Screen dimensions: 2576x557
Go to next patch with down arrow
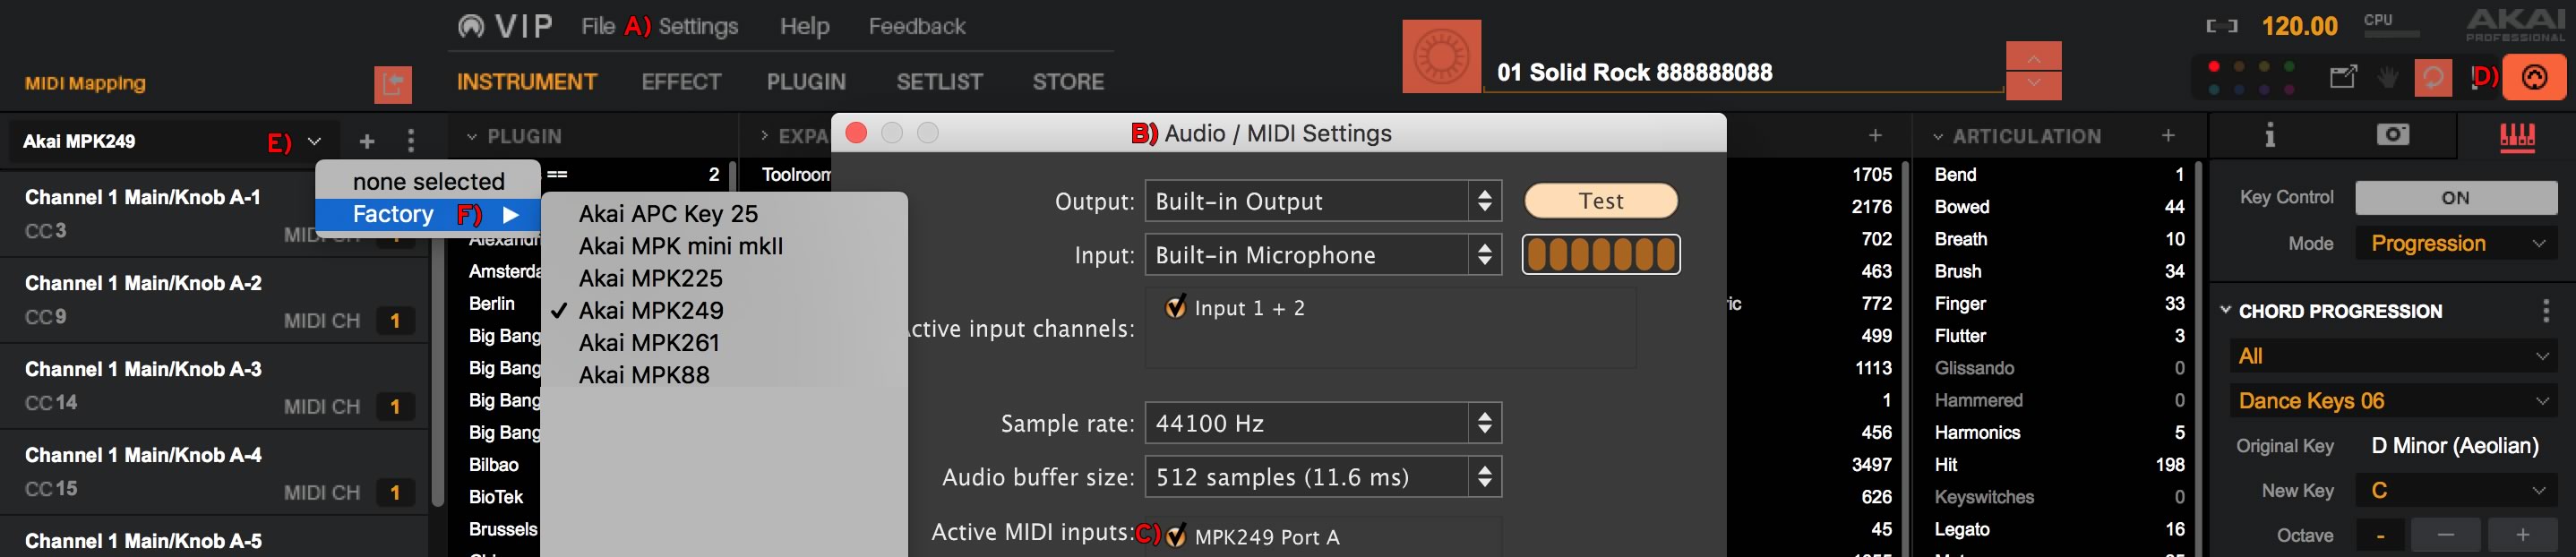[x=2033, y=85]
